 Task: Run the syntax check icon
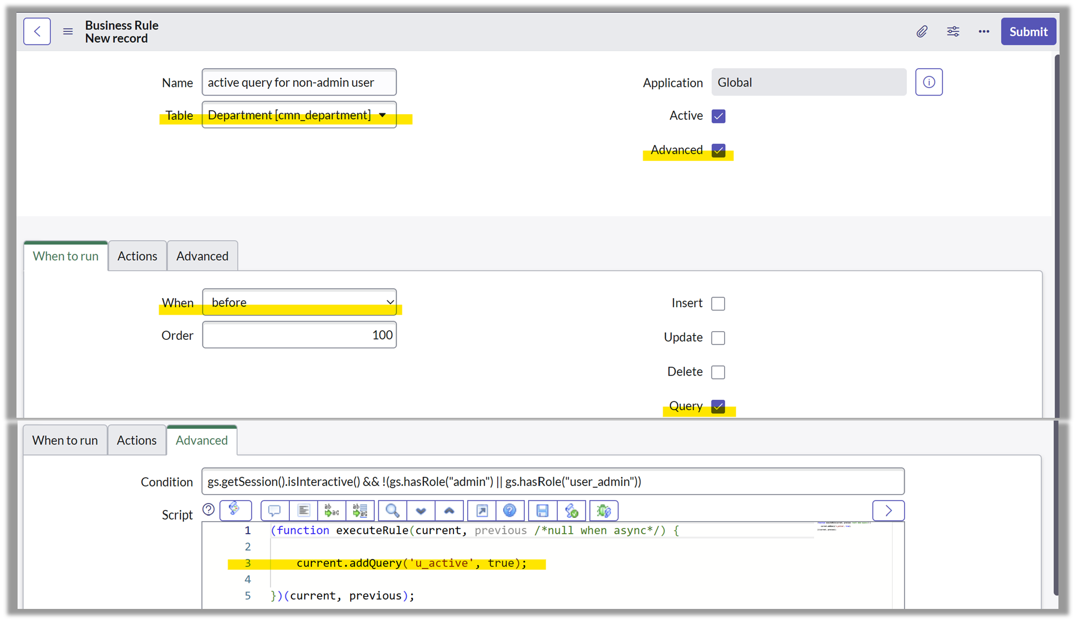point(571,511)
